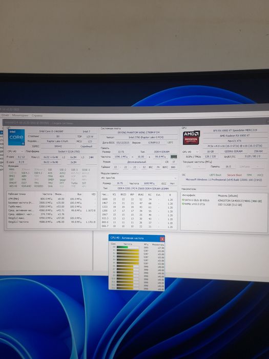Click the Интерфейс column header in drives list
This screenshot has width=269, height=359.
(189, 195)
